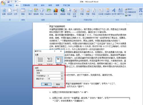Click the 距正文 distance from text field
Image resolution: width=143 pixels, height=105 pixels.
54,79
